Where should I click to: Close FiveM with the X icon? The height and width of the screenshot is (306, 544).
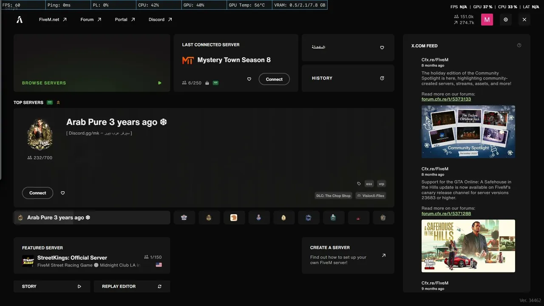point(524,20)
